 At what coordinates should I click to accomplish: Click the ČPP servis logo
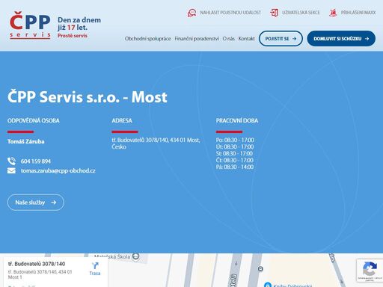coord(31,25)
